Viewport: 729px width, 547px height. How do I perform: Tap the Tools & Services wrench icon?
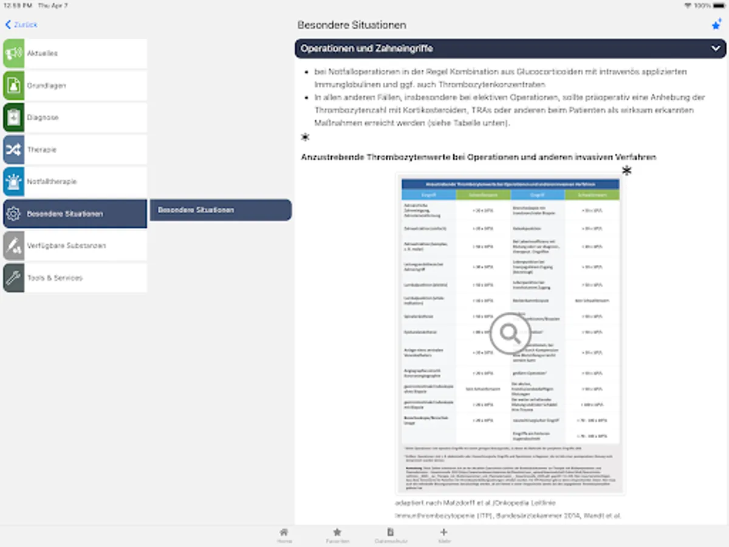[x=13, y=278]
